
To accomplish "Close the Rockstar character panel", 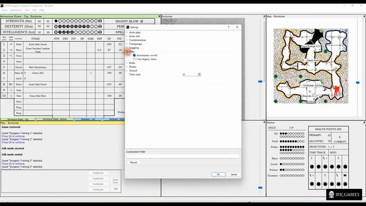I will coord(264,17).
